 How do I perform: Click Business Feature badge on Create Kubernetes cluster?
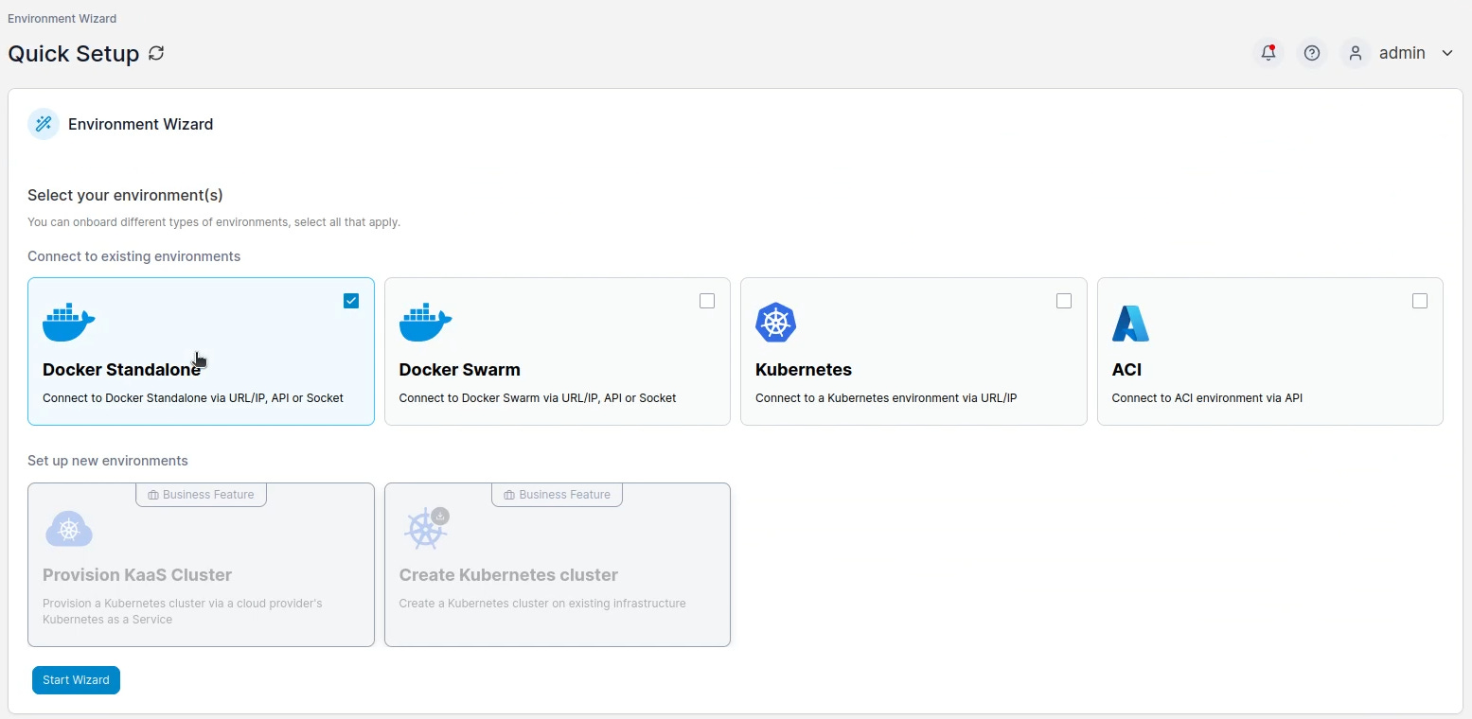point(557,495)
